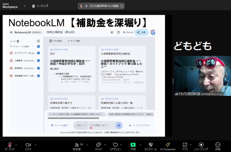This screenshot has width=231, height=152.
Task: Open 実績報告書の書き方 note card
Action: (71, 103)
